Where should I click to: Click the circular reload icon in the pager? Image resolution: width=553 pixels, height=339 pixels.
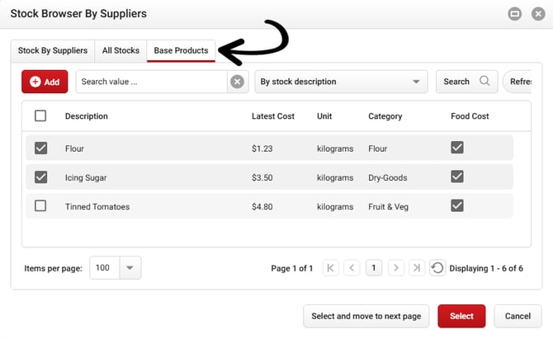coord(437,268)
